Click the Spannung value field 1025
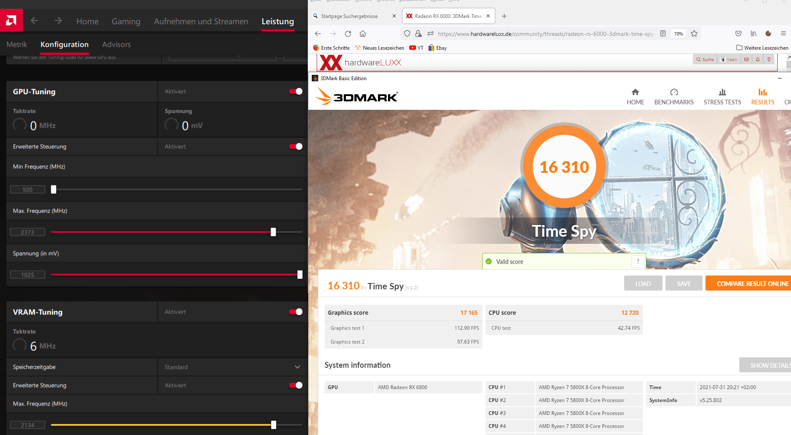Viewport: 791px width, 435px height. point(28,275)
